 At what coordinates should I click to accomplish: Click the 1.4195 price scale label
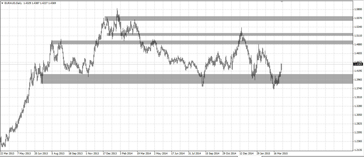(358, 71)
